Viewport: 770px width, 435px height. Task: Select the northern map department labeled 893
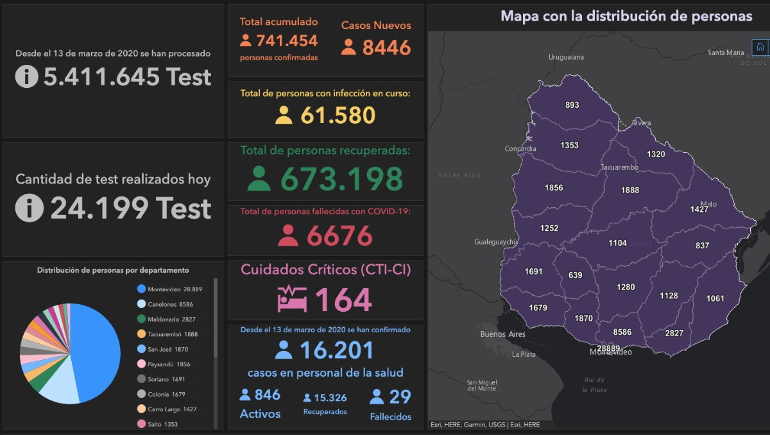point(572,105)
